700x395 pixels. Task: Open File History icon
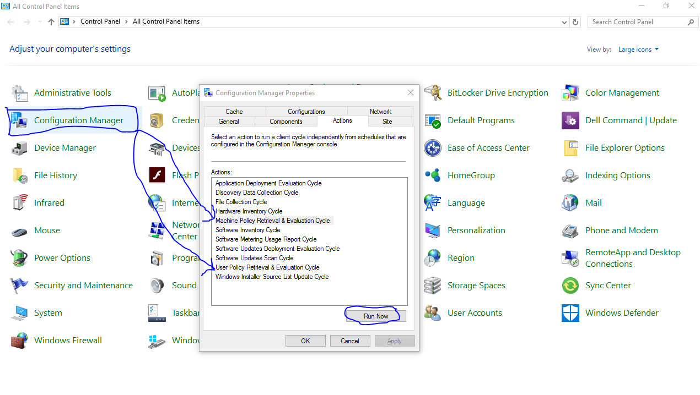pos(19,175)
